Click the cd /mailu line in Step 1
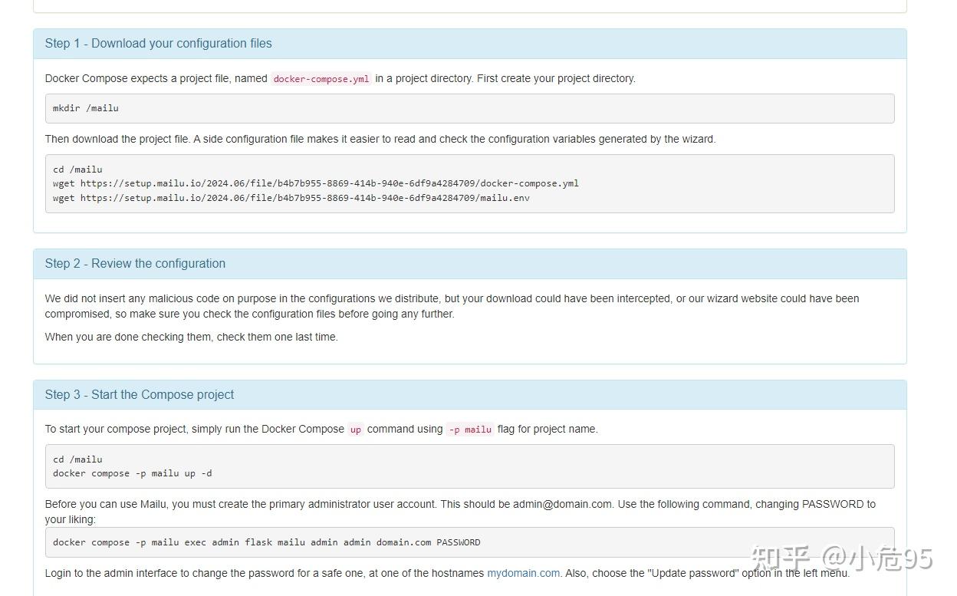Image resolution: width=957 pixels, height=596 pixels. click(77, 170)
